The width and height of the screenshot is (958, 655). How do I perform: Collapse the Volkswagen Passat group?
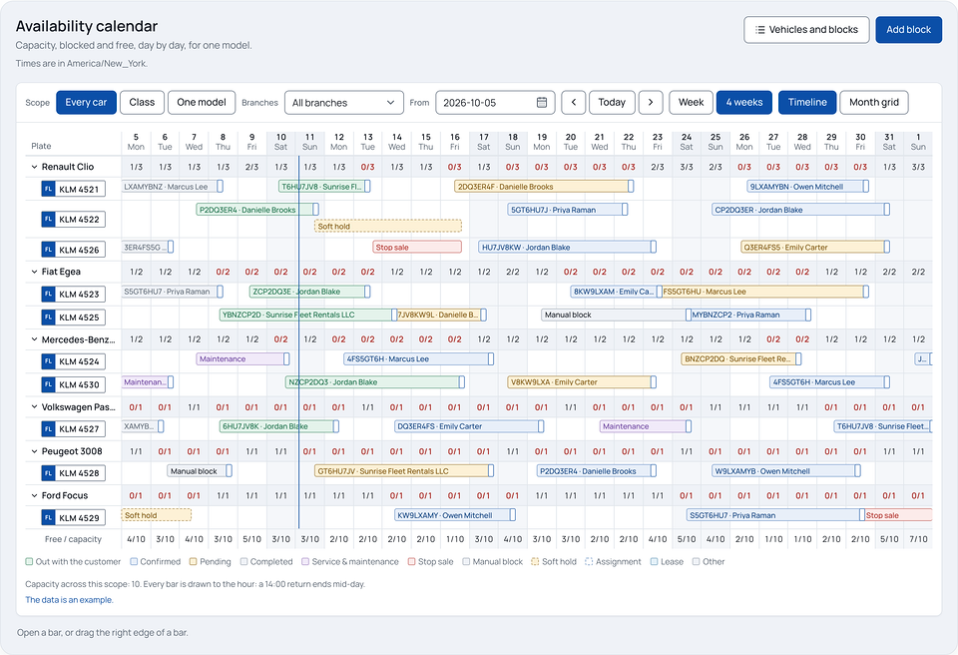pyautogui.click(x=34, y=406)
